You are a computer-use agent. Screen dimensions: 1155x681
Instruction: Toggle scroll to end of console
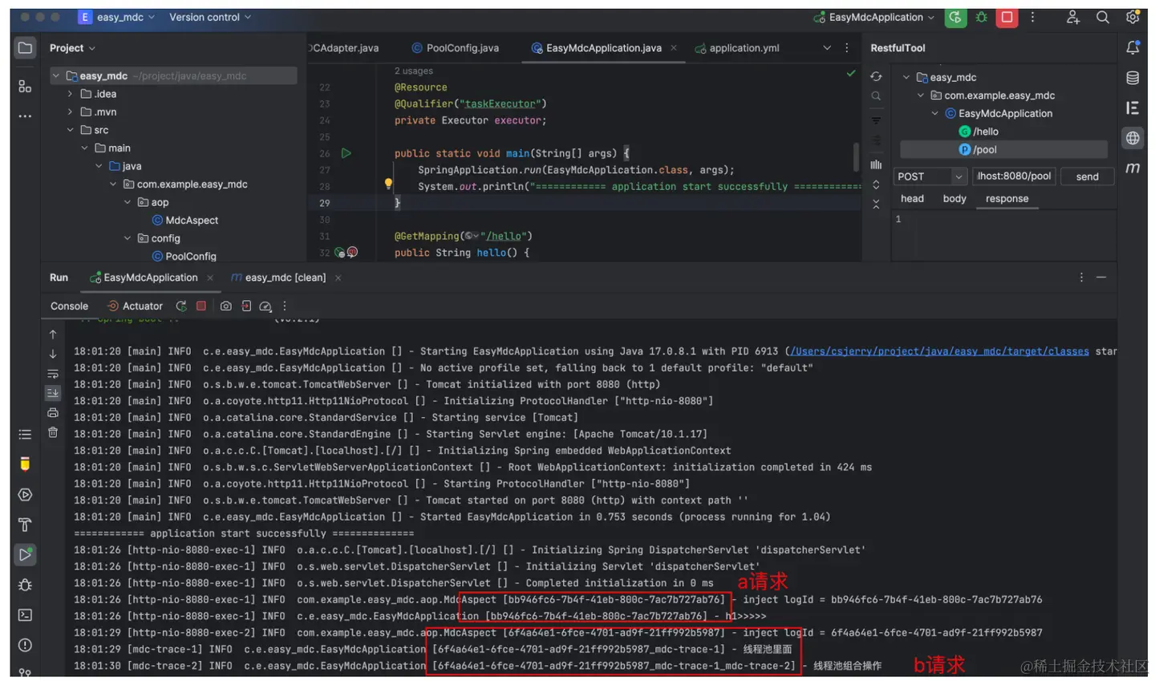pyautogui.click(x=53, y=393)
